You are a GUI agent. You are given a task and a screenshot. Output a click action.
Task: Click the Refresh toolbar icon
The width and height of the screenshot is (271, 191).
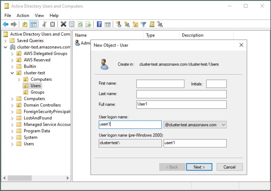[x=80, y=24]
